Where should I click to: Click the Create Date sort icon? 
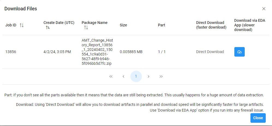tap(48, 27)
